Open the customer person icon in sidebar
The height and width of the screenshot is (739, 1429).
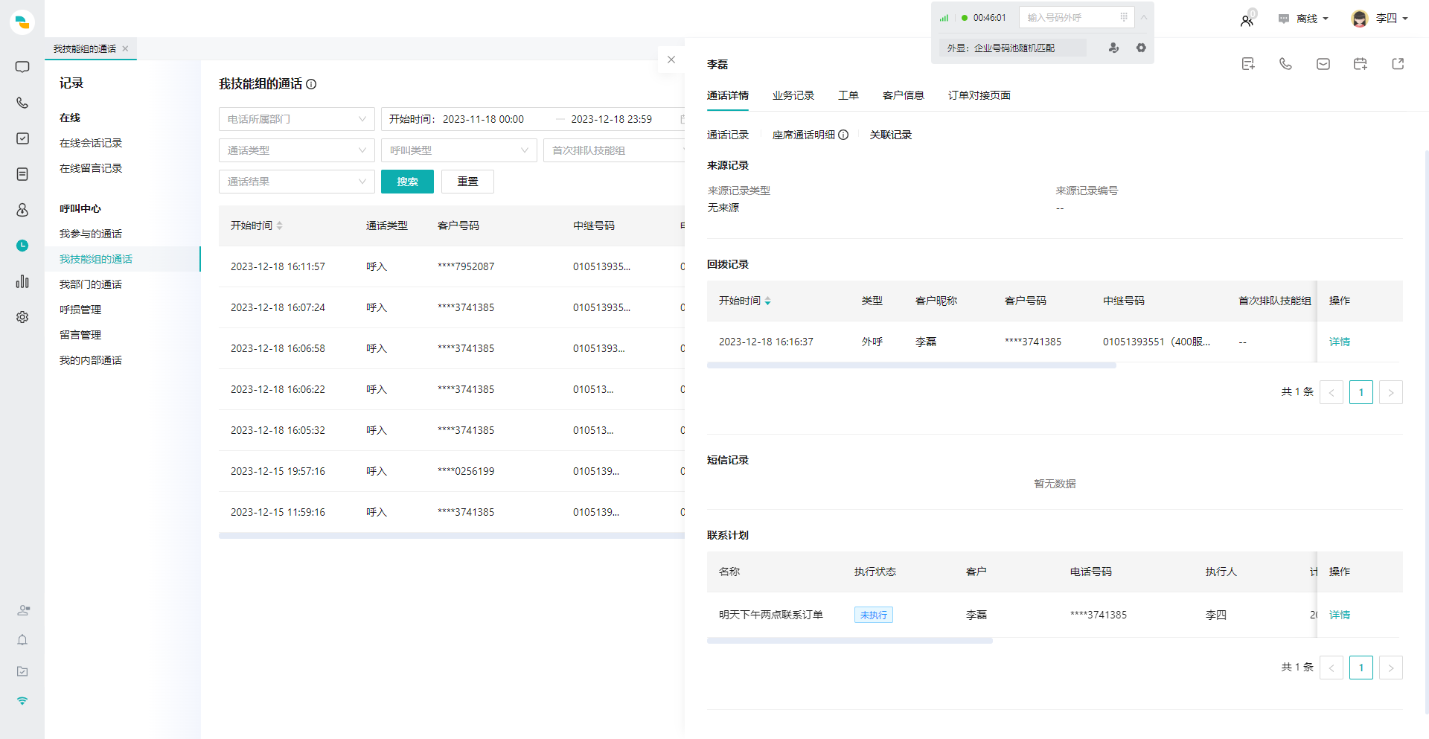22,210
